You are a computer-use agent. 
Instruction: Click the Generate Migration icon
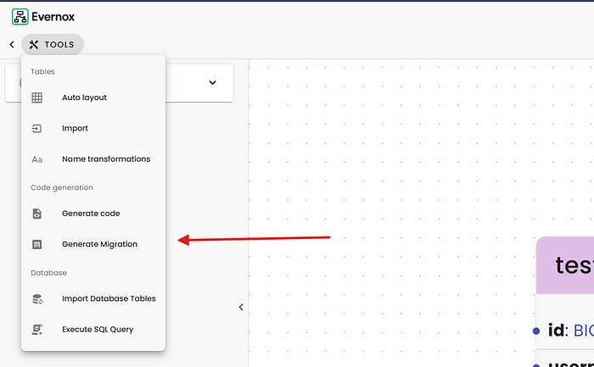pos(36,244)
